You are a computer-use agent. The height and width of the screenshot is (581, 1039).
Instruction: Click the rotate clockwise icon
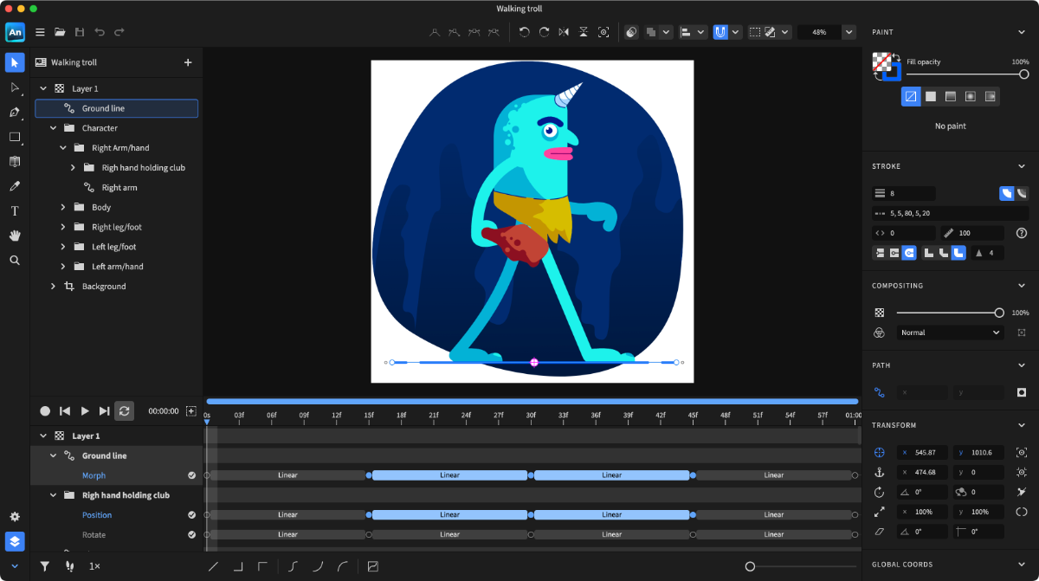(x=544, y=32)
